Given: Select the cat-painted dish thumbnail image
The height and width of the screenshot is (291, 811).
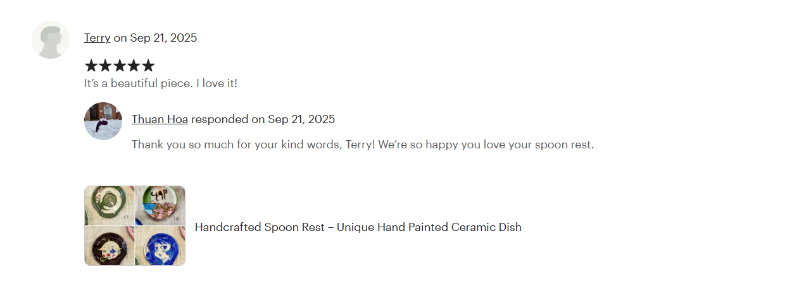Looking at the screenshot, I should pos(158,205).
